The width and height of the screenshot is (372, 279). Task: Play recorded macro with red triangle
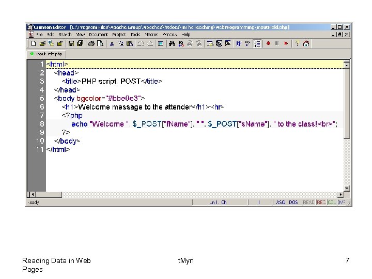(x=286, y=43)
